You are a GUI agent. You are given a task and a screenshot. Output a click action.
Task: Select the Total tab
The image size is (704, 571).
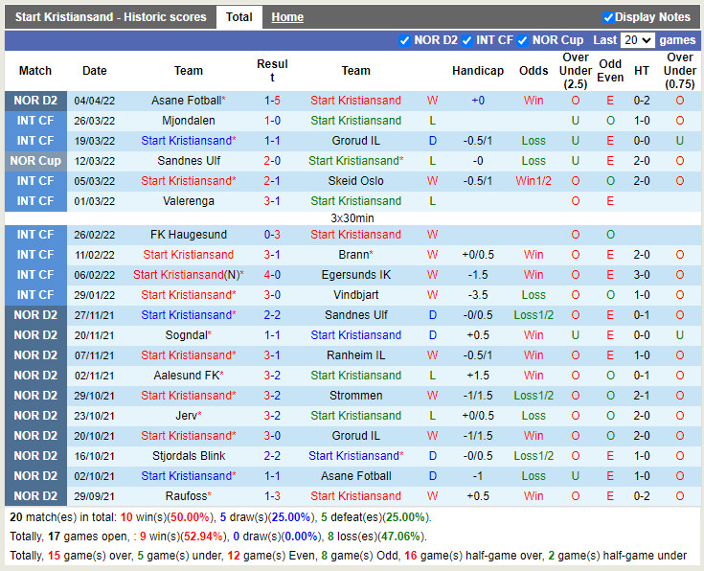(238, 17)
